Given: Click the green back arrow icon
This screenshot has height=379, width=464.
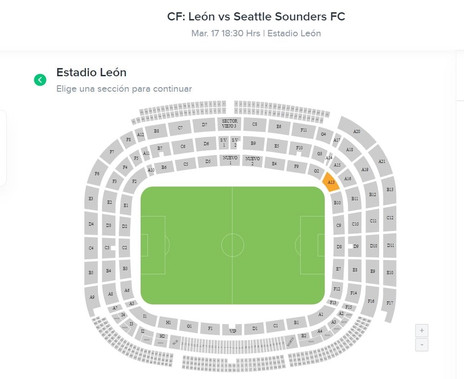Looking at the screenshot, I should click(x=40, y=80).
